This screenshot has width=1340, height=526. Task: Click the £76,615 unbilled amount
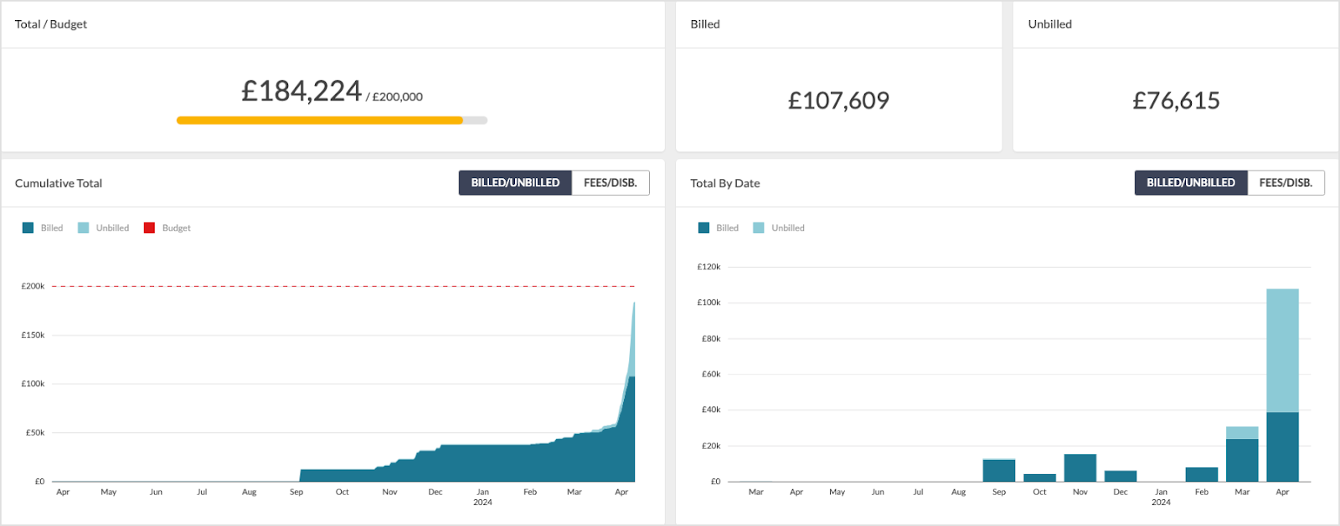click(x=1176, y=101)
